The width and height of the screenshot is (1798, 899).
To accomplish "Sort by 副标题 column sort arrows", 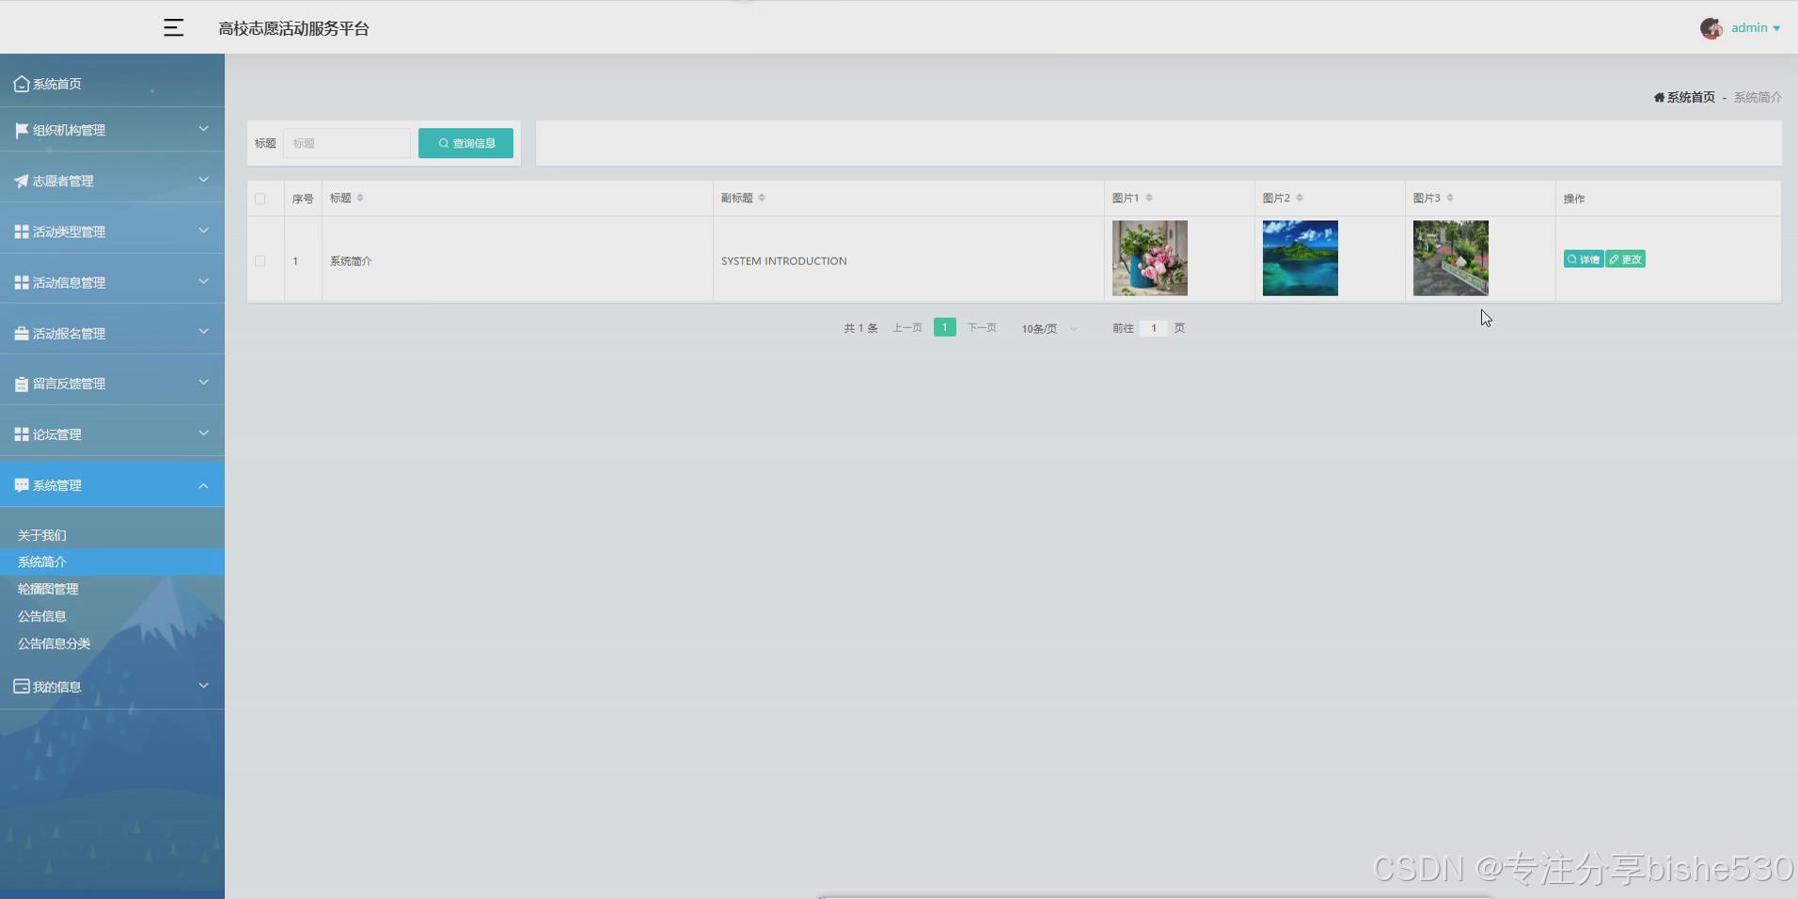I will click(x=762, y=197).
